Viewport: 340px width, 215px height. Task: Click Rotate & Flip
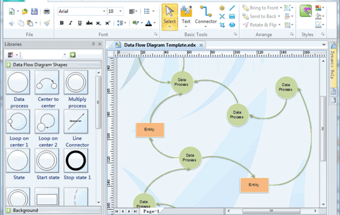point(261,25)
